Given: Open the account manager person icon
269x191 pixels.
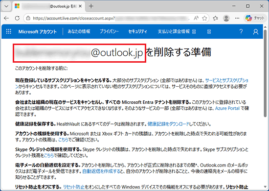Looking at the screenshot, I should coord(256,32).
